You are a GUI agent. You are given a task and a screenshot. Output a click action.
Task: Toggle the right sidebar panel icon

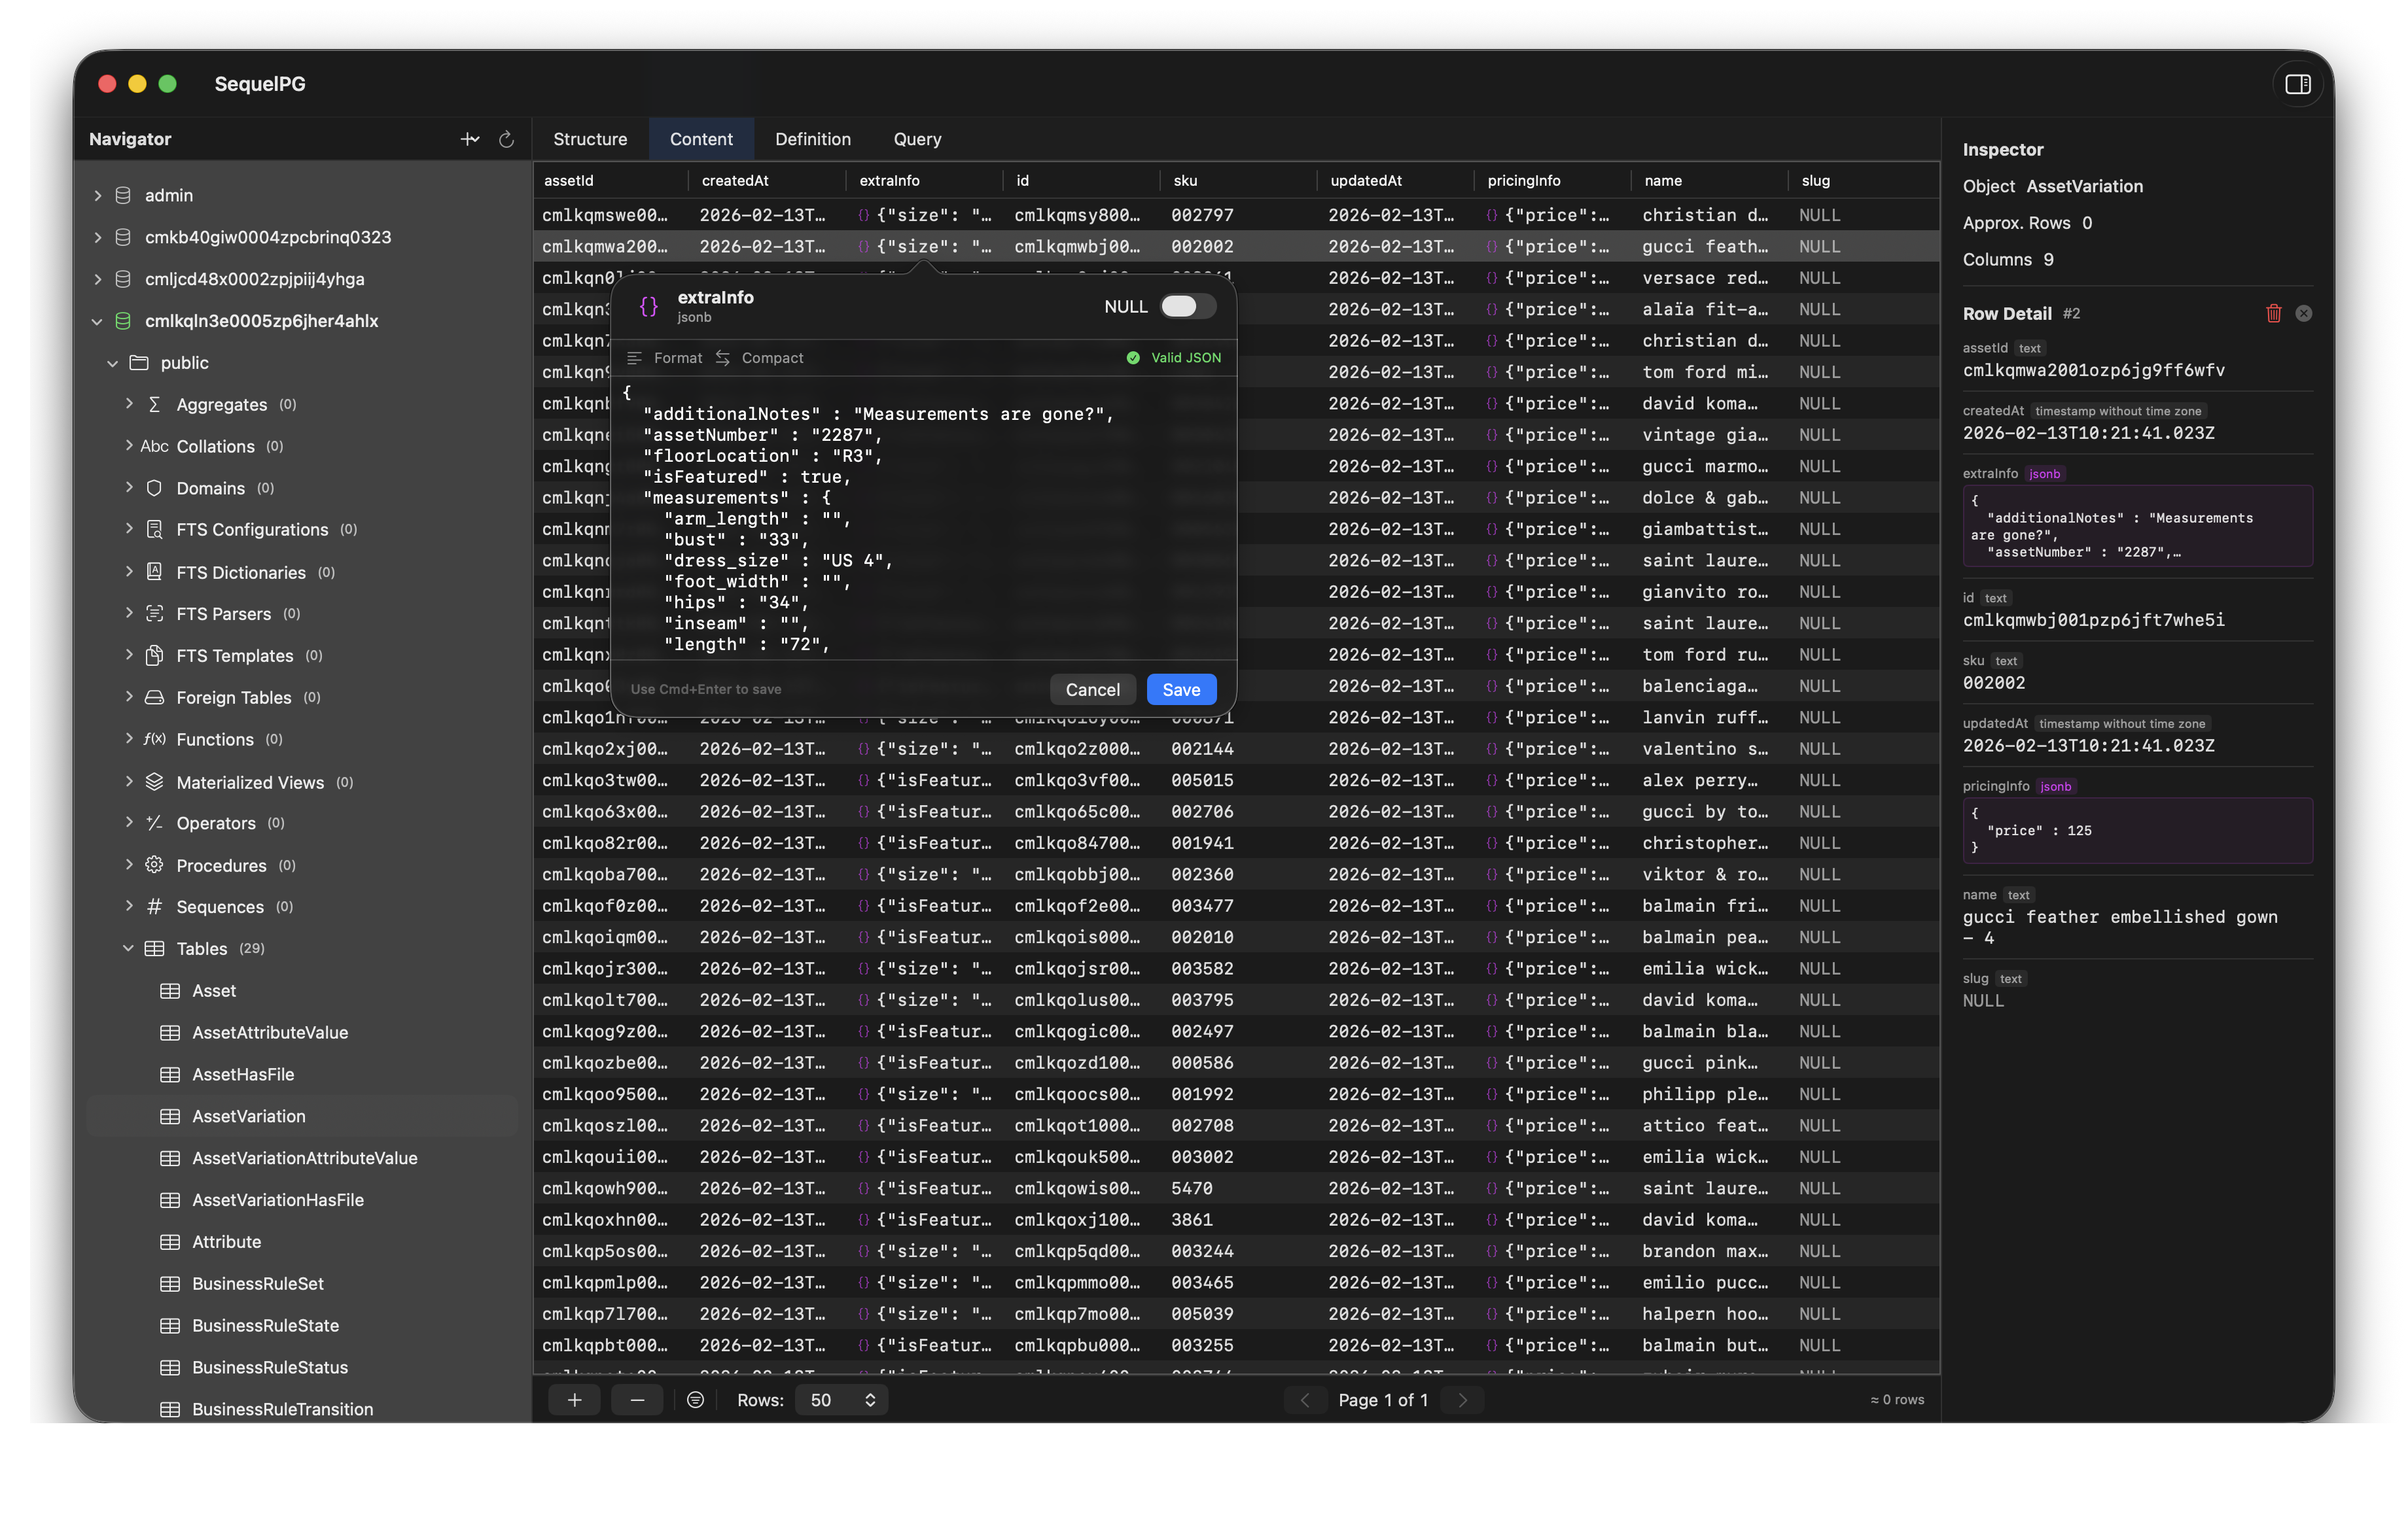tap(2298, 84)
